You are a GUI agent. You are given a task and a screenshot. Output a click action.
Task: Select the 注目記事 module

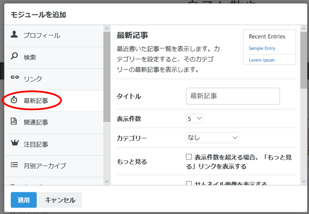[x=54, y=144]
